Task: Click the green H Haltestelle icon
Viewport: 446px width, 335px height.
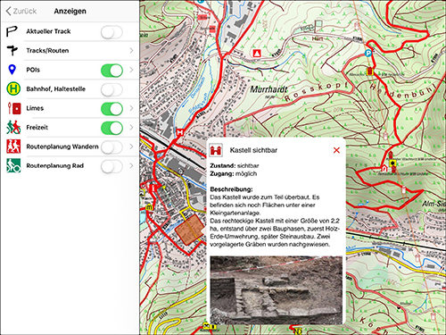Action: pyautogui.click(x=13, y=88)
